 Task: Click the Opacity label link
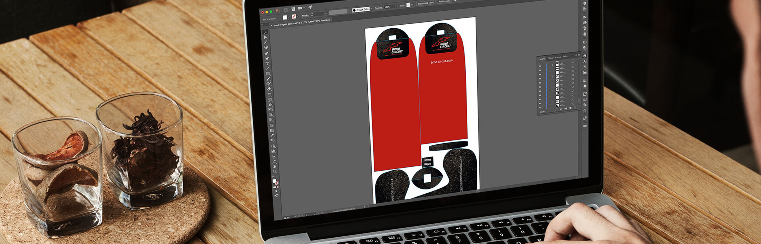[x=378, y=8]
